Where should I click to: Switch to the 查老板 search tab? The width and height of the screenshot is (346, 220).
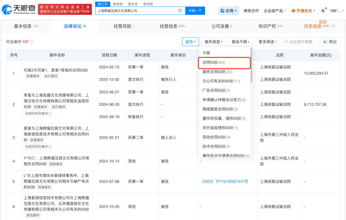(x=118, y=4)
